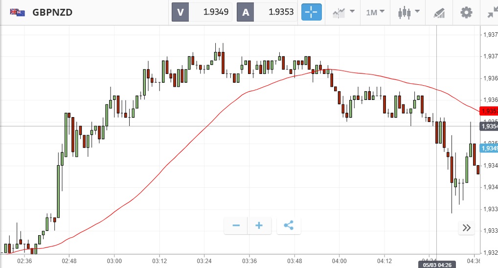Select the GBPNZD instrument name
Image resolution: width=498 pixels, height=268 pixels.
point(52,12)
